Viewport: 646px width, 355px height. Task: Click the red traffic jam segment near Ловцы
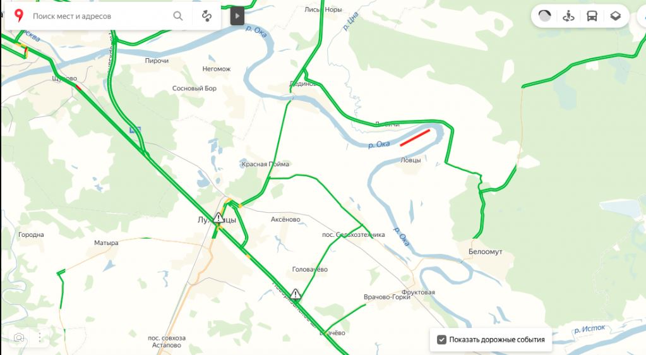click(x=415, y=138)
